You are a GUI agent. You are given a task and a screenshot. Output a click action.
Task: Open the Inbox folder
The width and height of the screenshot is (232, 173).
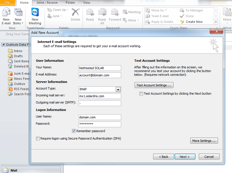pos(15,51)
